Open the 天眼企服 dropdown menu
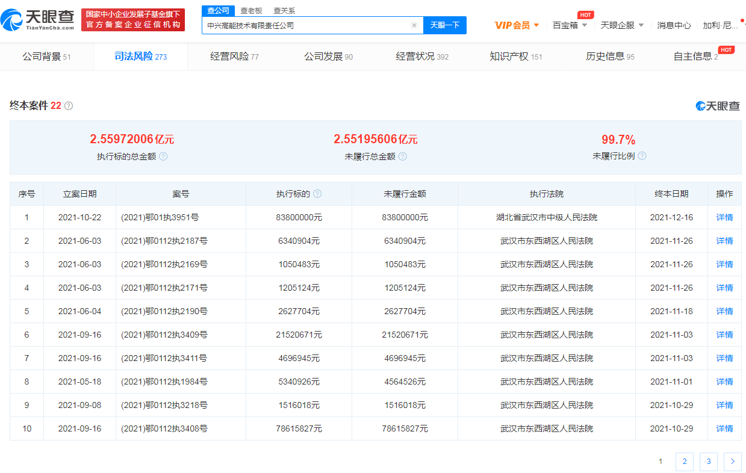The width and height of the screenshot is (746, 473). [x=623, y=25]
